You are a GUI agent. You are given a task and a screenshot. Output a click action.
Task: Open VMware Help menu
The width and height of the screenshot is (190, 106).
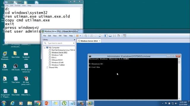point(71,36)
